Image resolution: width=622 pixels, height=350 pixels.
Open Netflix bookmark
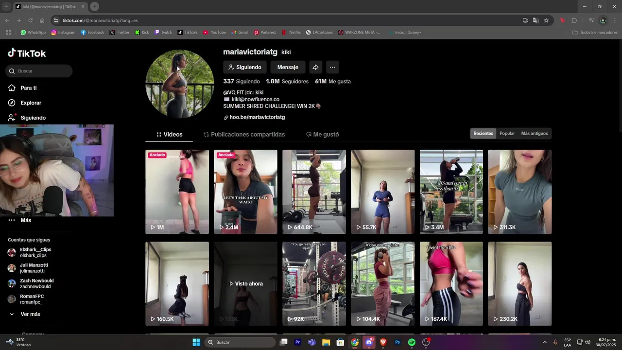pos(291,33)
